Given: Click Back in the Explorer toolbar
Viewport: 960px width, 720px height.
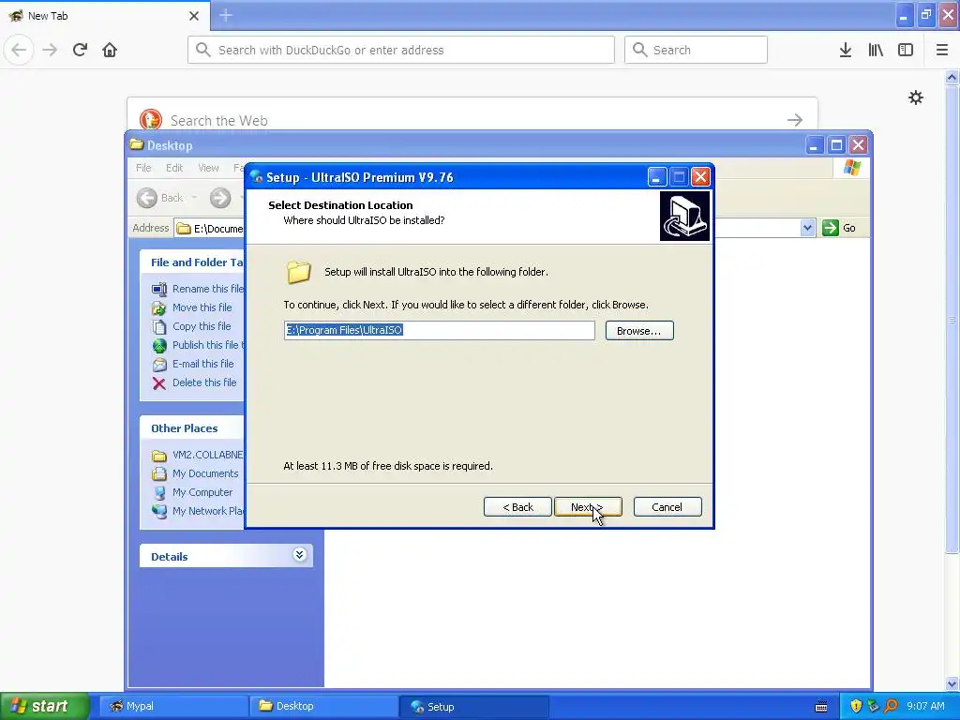Looking at the screenshot, I should coord(160,198).
